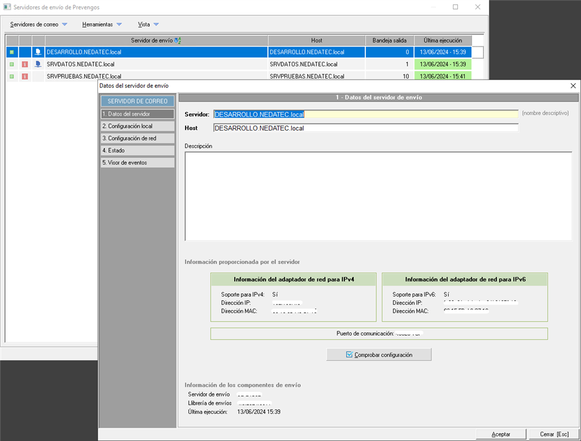581x441 pixels.
Task: Click the sort icon in Servidor de envío header
Action: click(x=178, y=40)
